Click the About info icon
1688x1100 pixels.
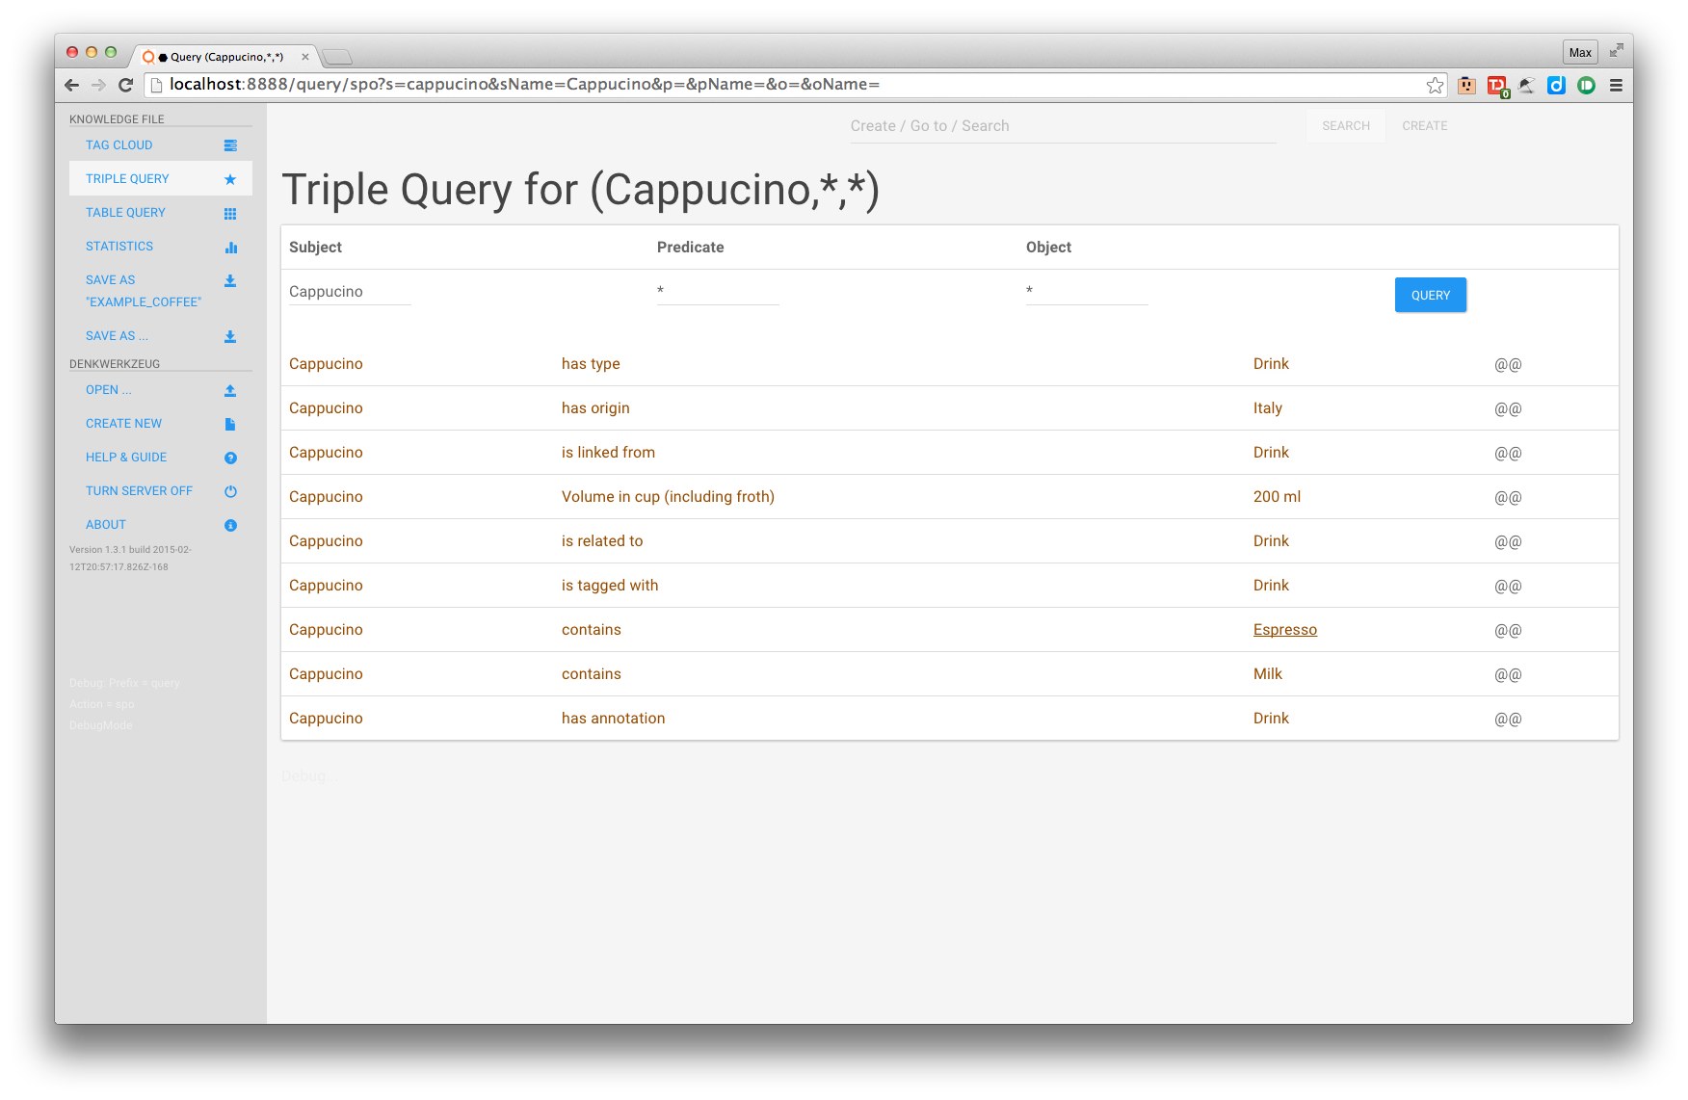tap(230, 526)
